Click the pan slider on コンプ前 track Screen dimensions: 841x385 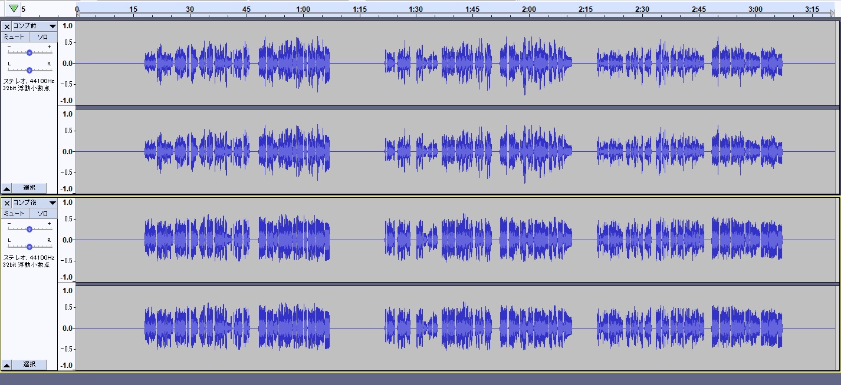(29, 70)
